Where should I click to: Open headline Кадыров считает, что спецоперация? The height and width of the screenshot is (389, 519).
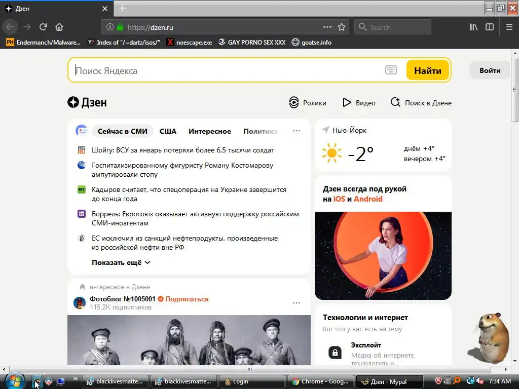(x=189, y=194)
